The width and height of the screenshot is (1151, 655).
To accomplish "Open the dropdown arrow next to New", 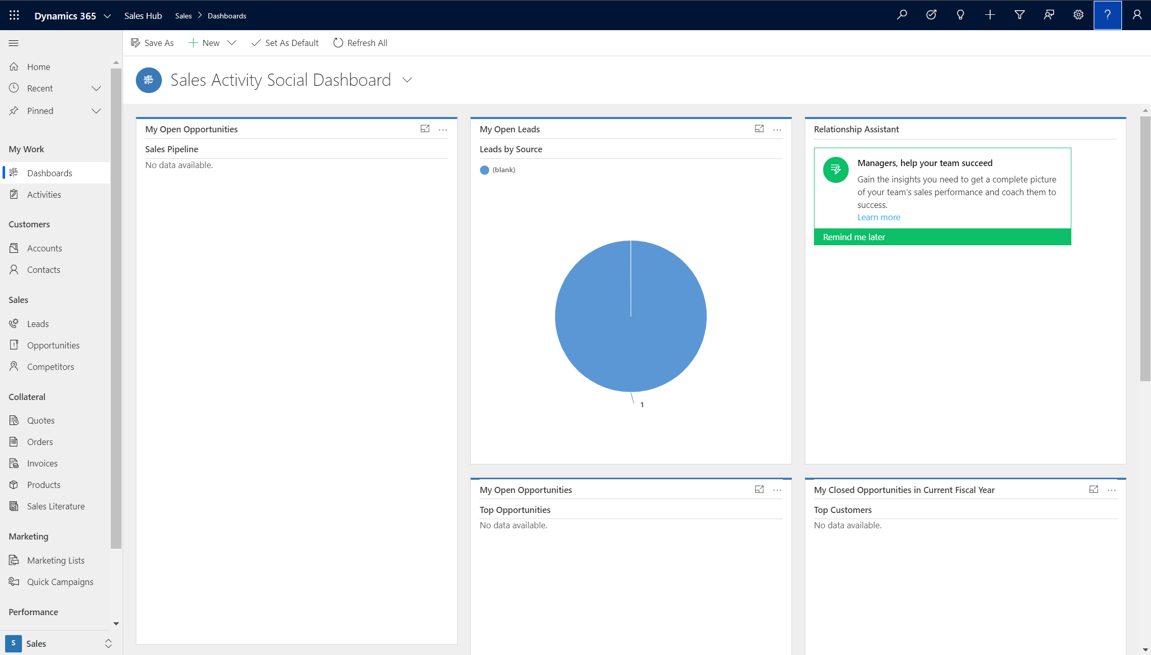I will (232, 43).
